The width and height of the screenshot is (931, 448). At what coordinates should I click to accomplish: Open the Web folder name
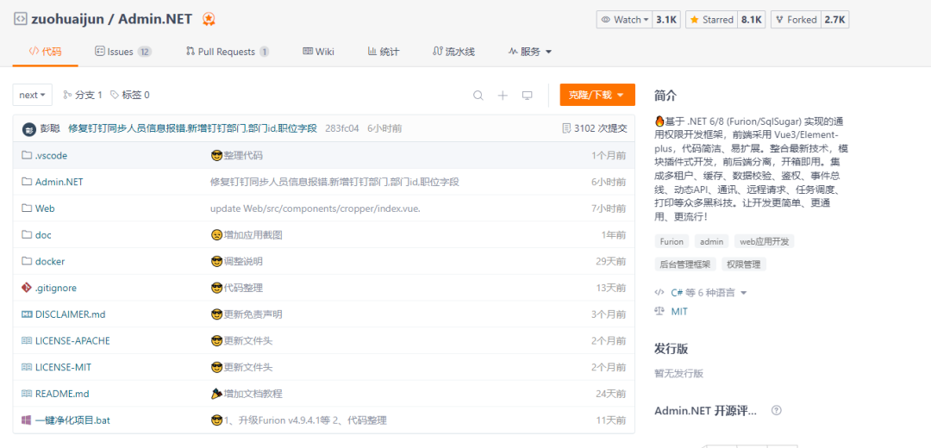coord(45,208)
